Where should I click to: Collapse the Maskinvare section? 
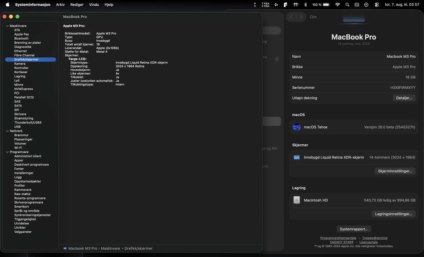pyautogui.click(x=8, y=26)
